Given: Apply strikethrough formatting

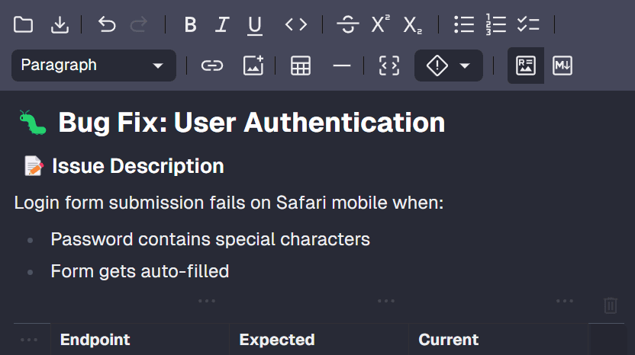Looking at the screenshot, I should pos(348,25).
